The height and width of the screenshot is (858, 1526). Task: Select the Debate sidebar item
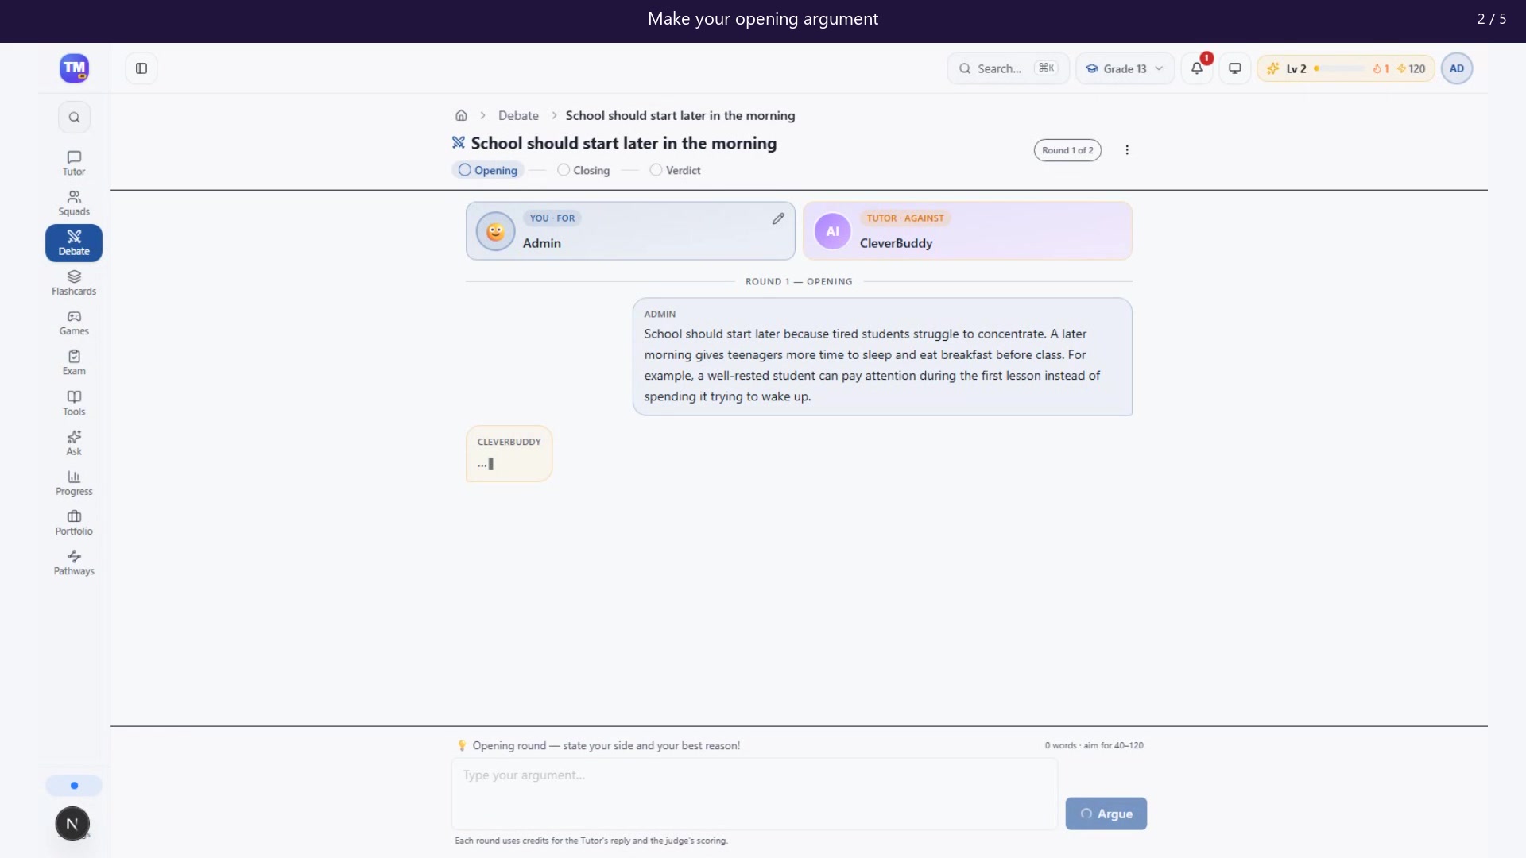click(x=74, y=243)
